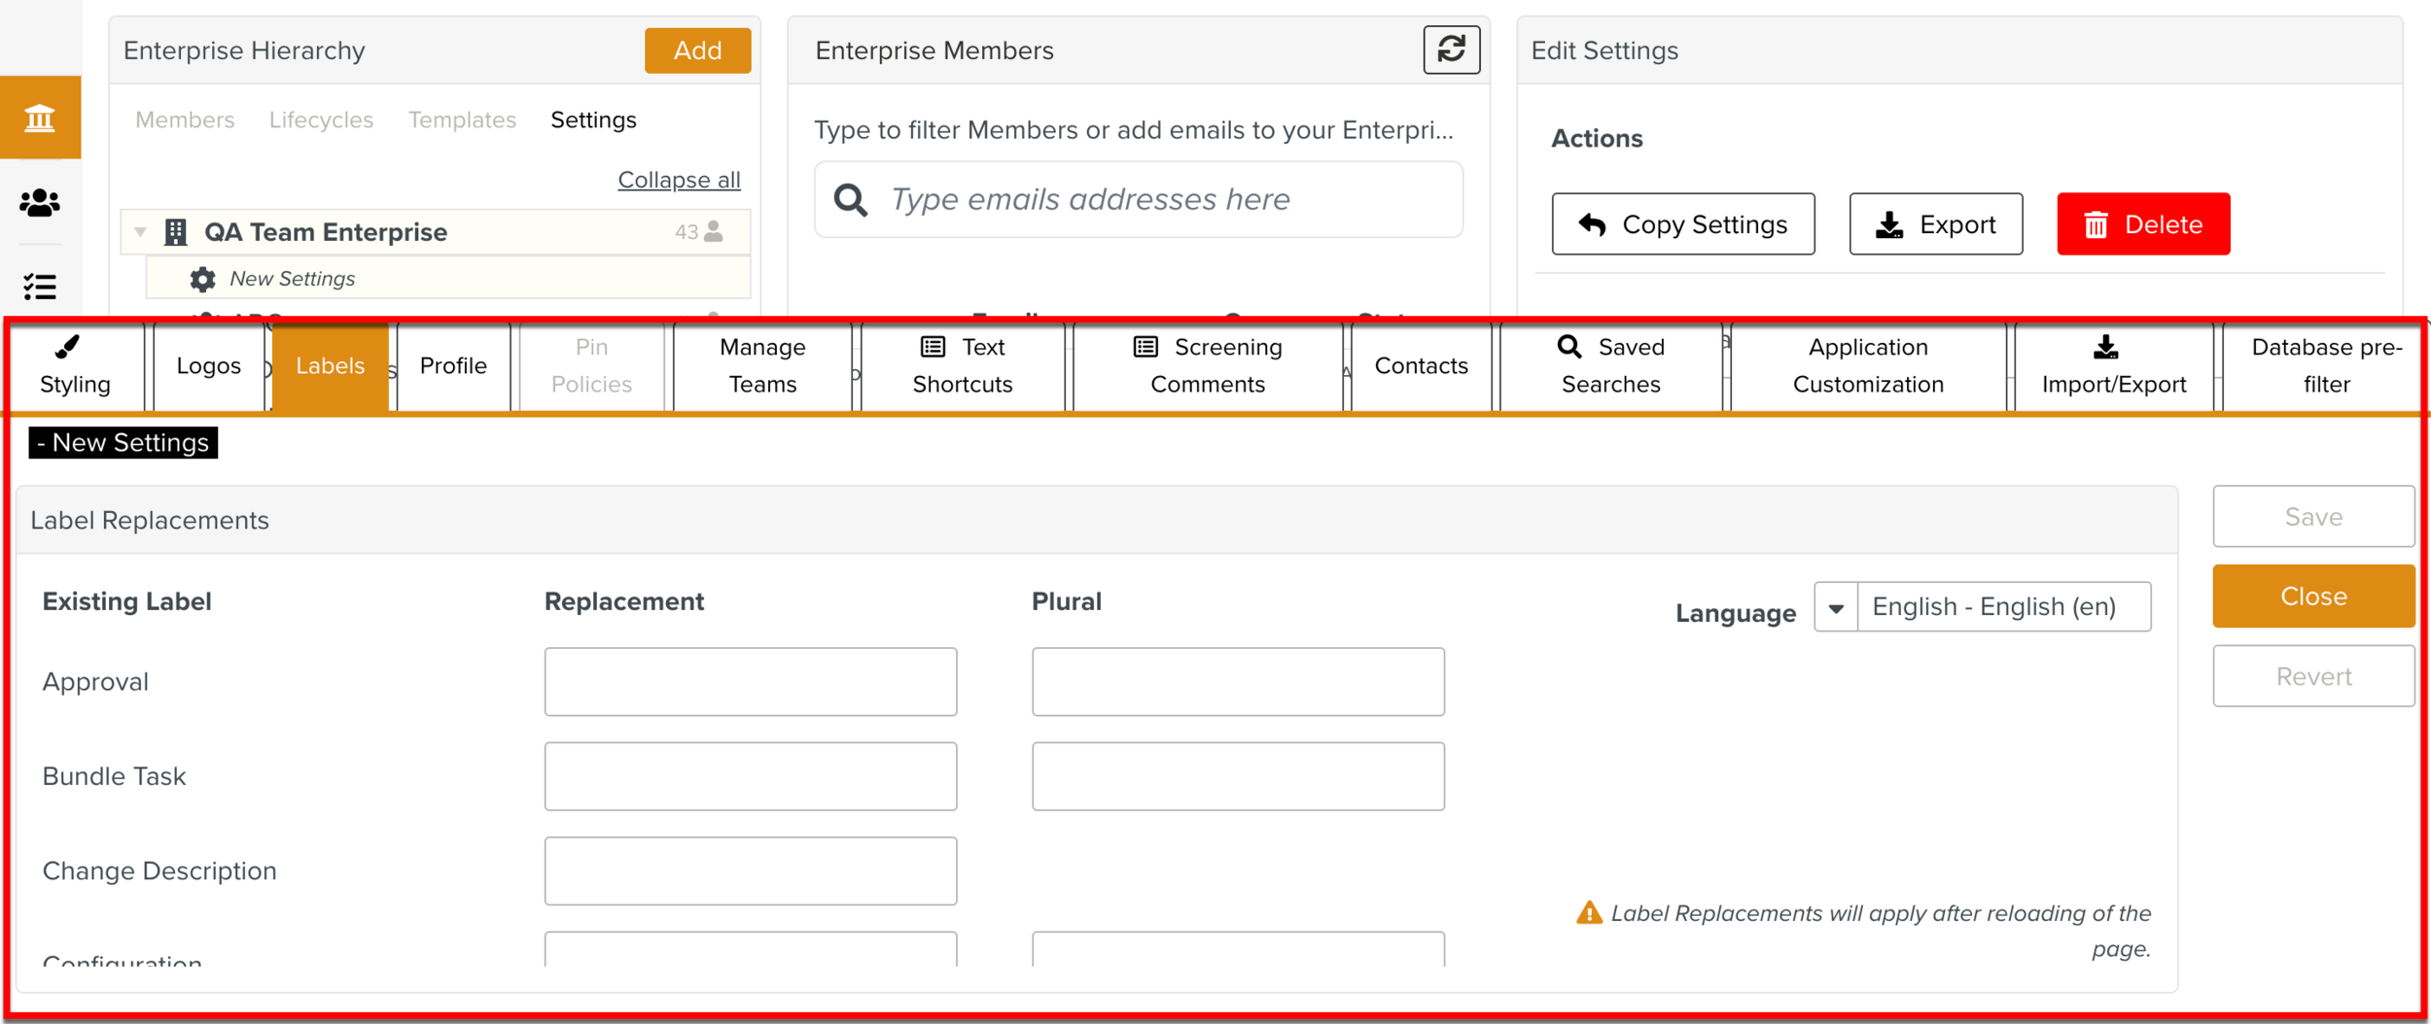The height and width of the screenshot is (1024, 2431).
Task: Click the Approval Replacement text field
Action: coord(750,682)
